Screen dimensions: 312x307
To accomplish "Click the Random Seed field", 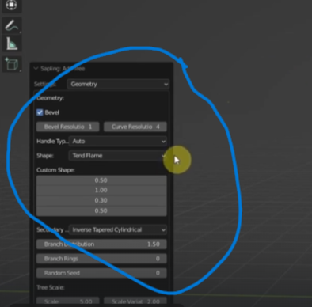I will (101, 273).
